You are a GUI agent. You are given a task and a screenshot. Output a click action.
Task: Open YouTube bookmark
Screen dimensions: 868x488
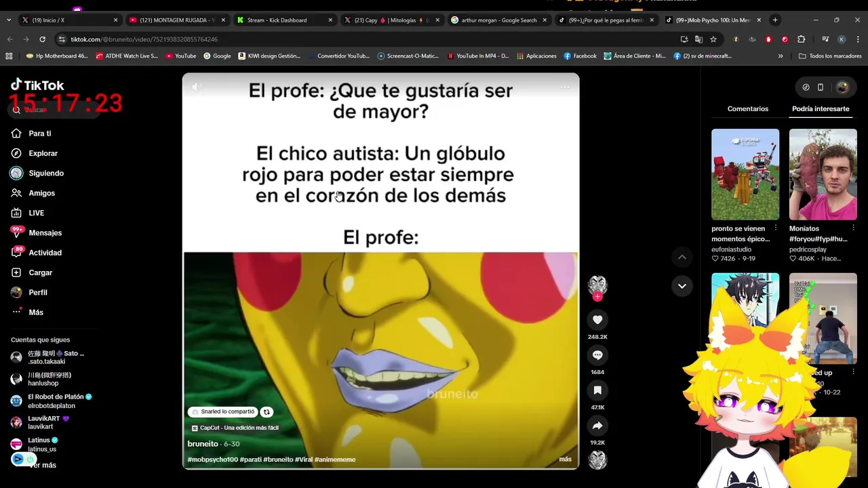point(180,56)
